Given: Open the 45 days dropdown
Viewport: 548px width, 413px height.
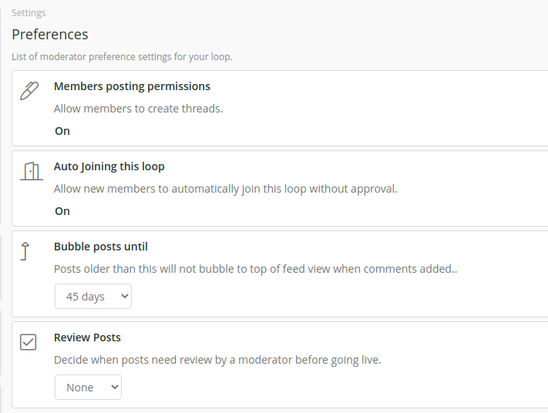Looking at the screenshot, I should click(x=93, y=297).
